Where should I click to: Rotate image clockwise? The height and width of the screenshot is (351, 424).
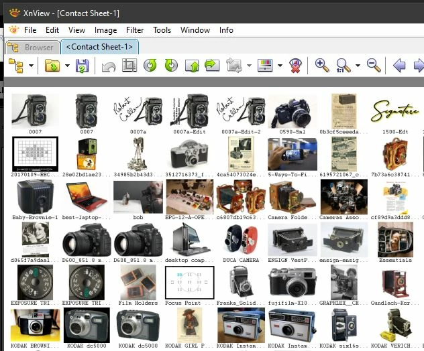coord(171,66)
